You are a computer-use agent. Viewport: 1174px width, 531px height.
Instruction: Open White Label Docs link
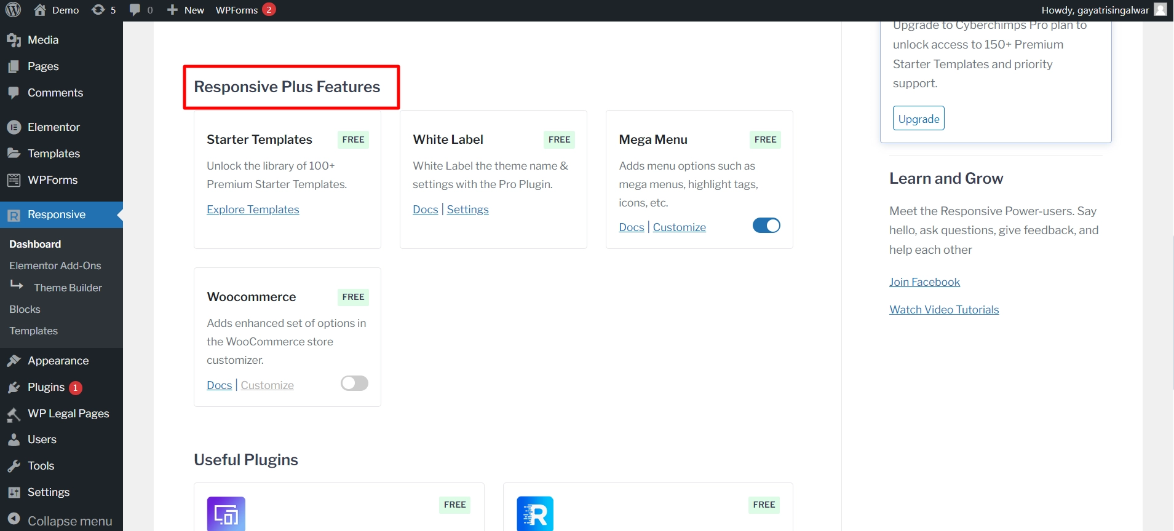tap(426, 210)
